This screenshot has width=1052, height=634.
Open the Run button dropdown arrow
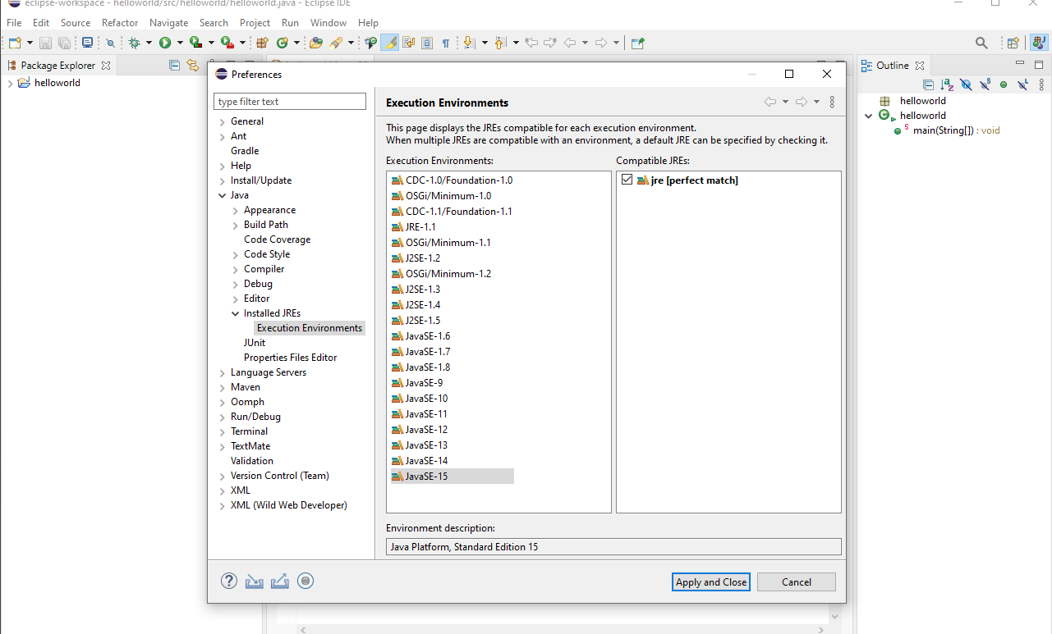tap(179, 43)
